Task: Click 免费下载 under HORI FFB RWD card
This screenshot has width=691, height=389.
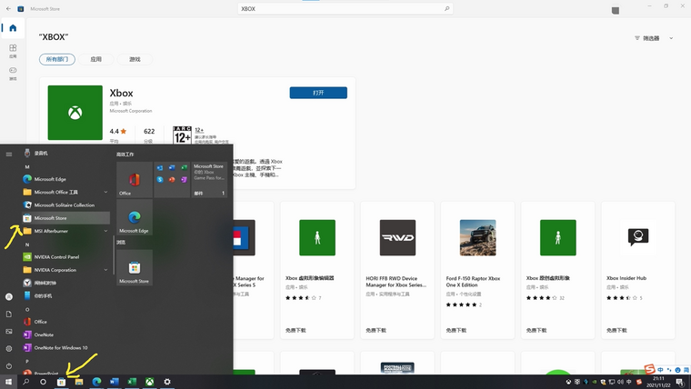Action: [376, 330]
